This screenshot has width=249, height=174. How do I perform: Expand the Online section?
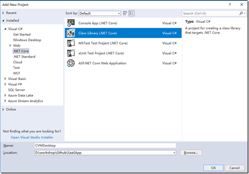click(3, 110)
